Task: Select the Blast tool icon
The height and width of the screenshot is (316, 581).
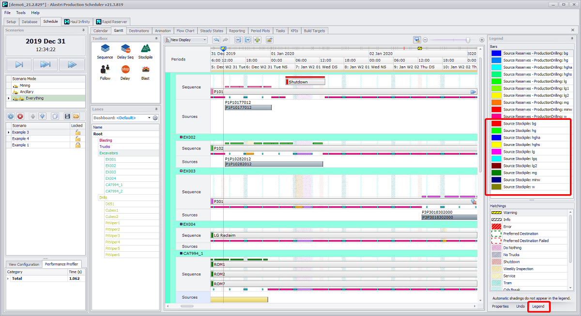Action: point(145,70)
